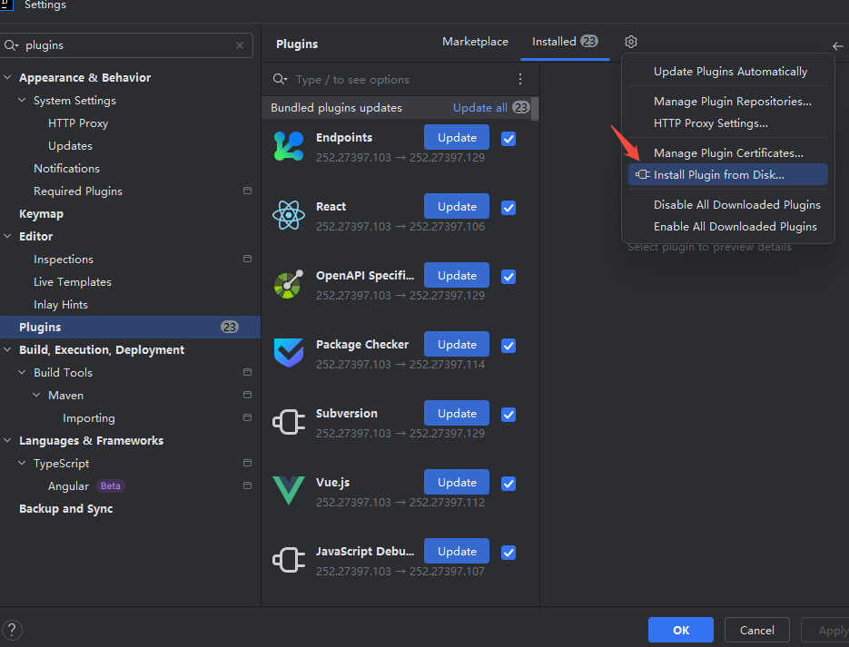
Task: Click the Endpoints plugin icon
Action: pos(289,146)
